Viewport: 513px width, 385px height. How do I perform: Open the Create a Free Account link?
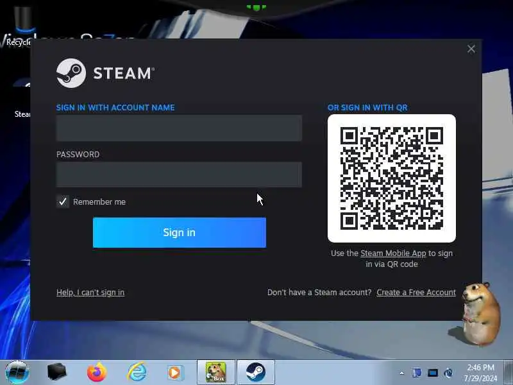click(416, 293)
